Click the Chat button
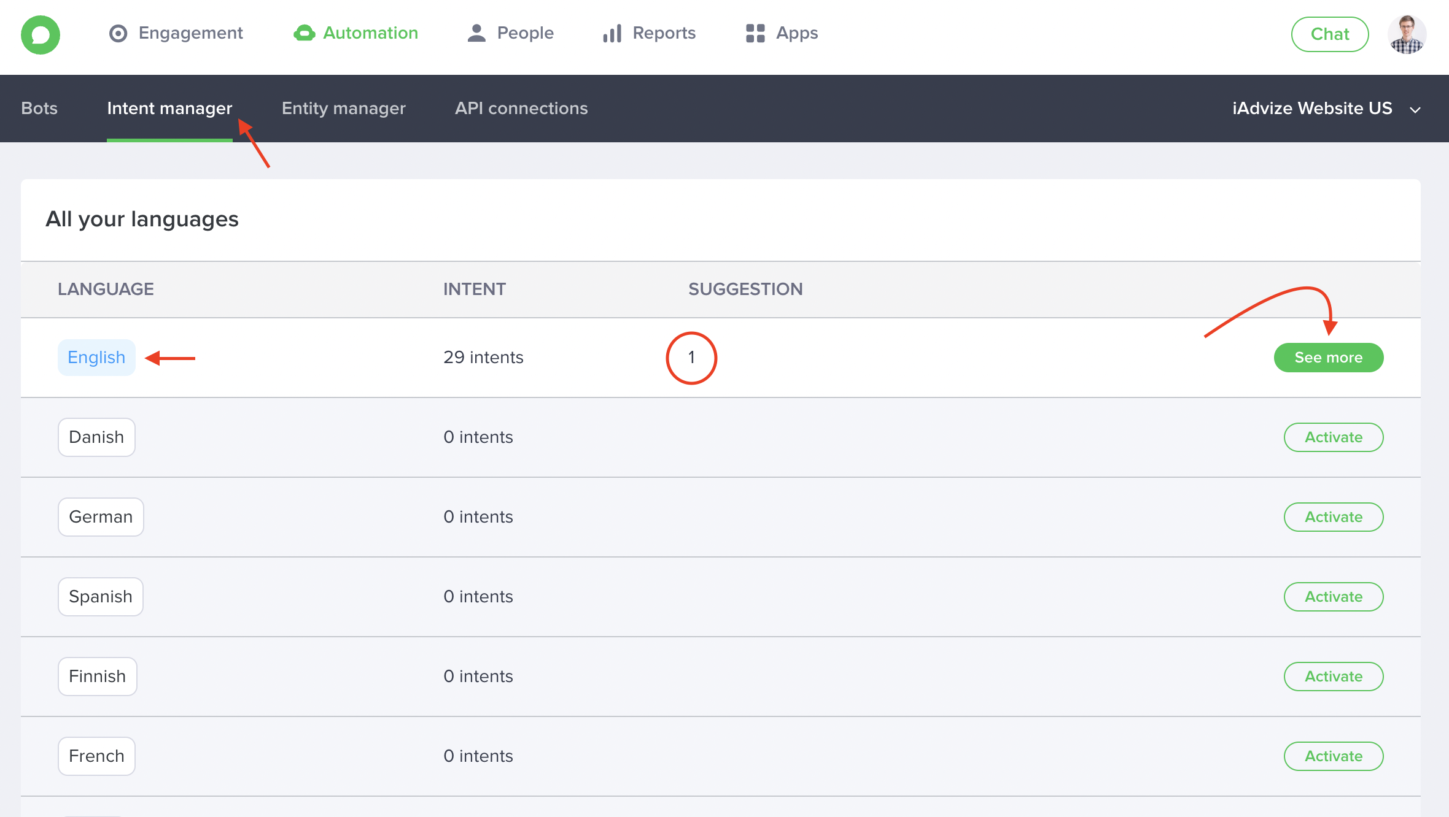 click(1330, 34)
